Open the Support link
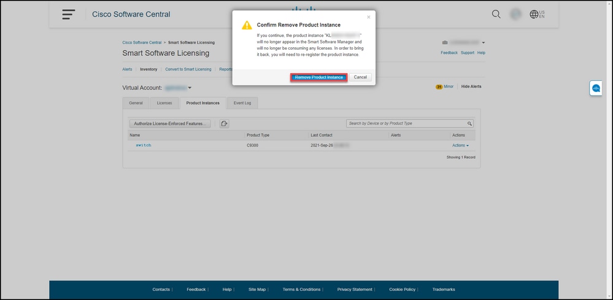Viewport: 613px width, 300px height. point(467,53)
